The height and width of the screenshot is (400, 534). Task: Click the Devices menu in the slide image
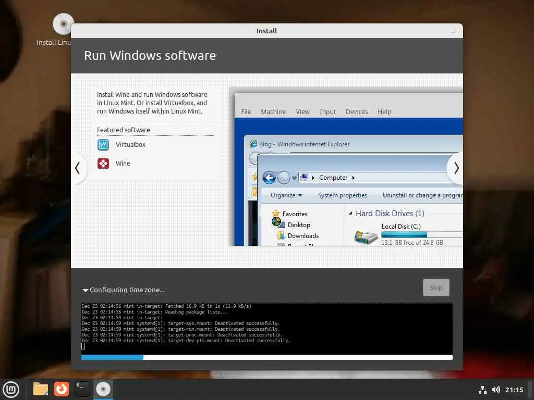click(357, 112)
